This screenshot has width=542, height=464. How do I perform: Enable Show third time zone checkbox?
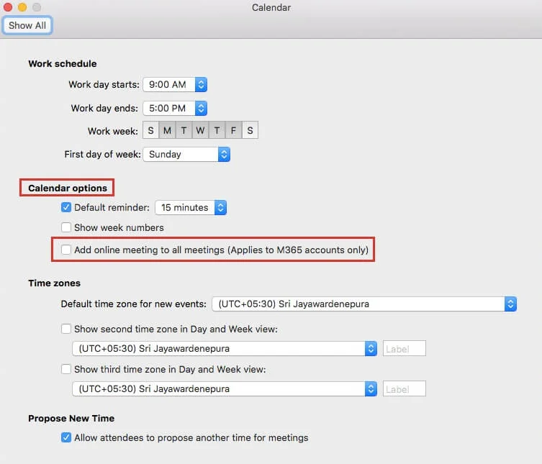tap(66, 369)
